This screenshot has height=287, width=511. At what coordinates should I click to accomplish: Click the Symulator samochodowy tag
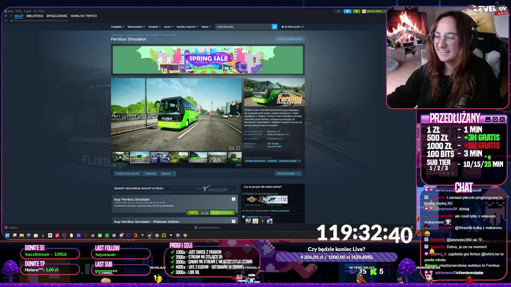pos(255,161)
